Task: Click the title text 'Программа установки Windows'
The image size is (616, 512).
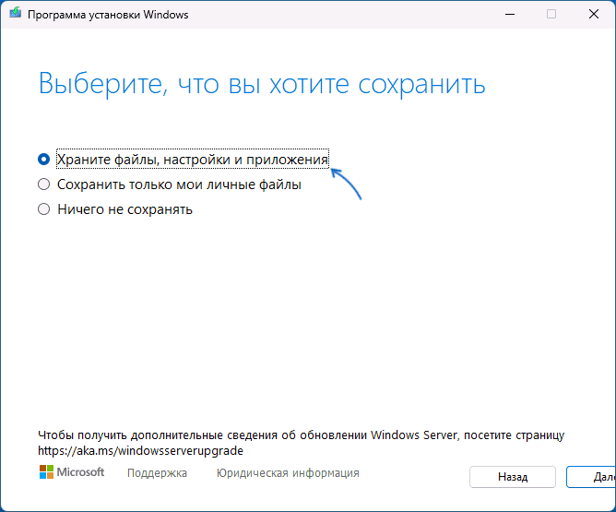Action: tap(108, 15)
